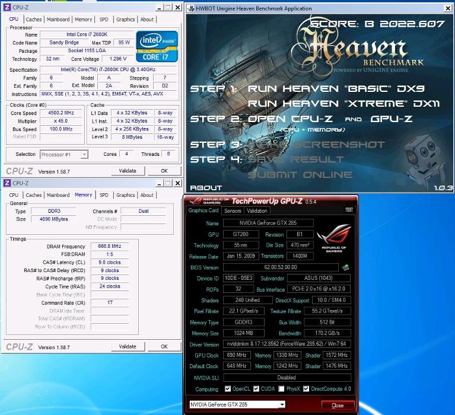Image resolution: width=455 pixels, height=415 pixels.
Task: Close the HWBOT Heaven Benchmark window
Action: coord(448,8)
